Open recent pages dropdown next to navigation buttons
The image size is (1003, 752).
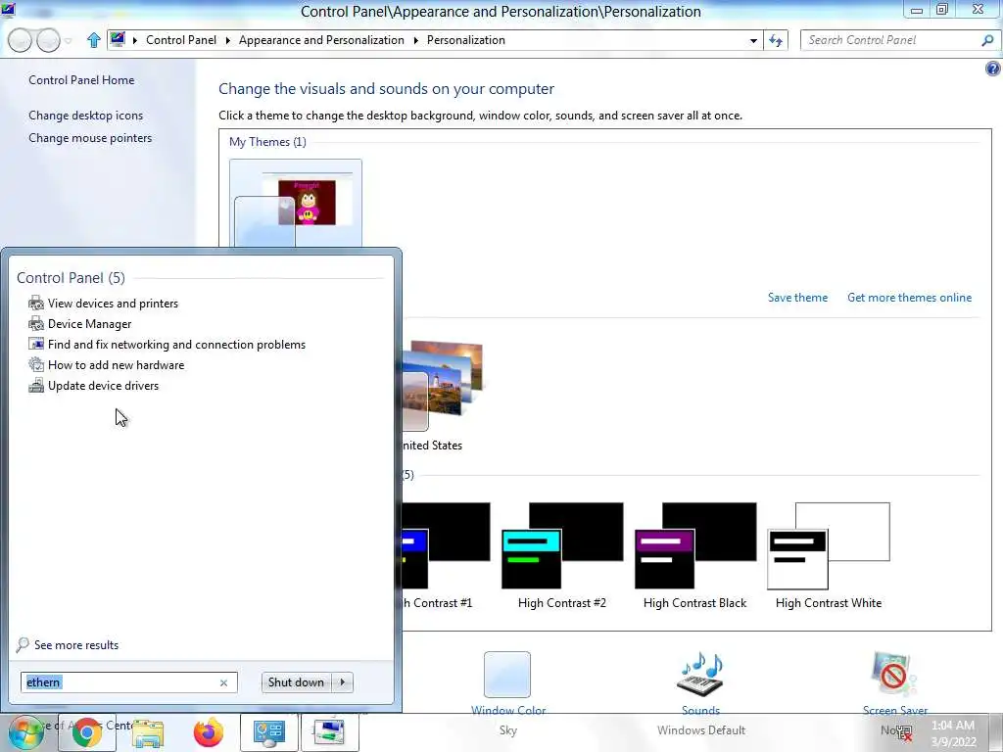click(x=69, y=41)
